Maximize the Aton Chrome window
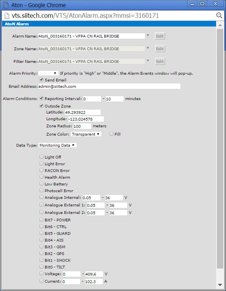Image resolution: width=226 pixels, height=291 pixels. (202, 4)
